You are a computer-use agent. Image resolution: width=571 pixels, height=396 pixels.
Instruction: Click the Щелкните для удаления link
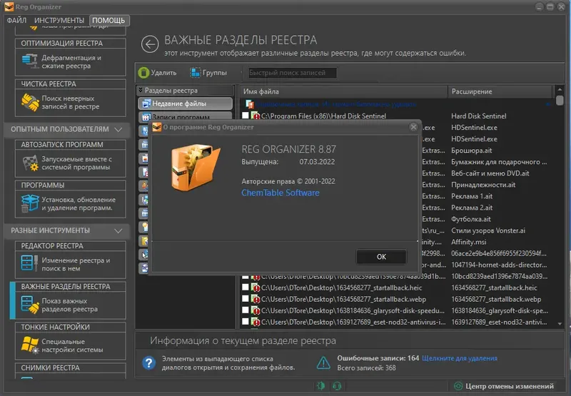pos(460,358)
